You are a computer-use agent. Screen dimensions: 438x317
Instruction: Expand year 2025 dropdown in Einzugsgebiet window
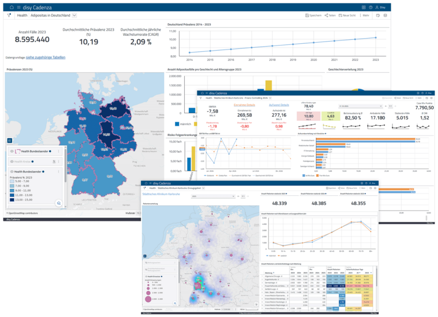click(x=213, y=196)
